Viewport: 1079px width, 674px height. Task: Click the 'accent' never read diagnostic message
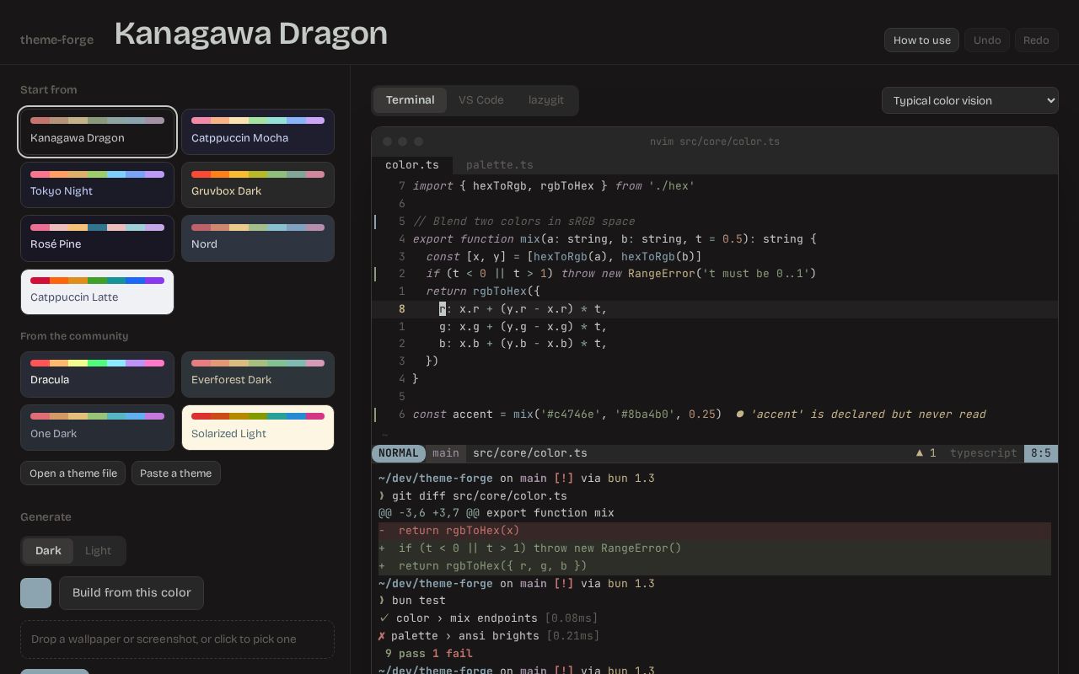[x=861, y=415]
